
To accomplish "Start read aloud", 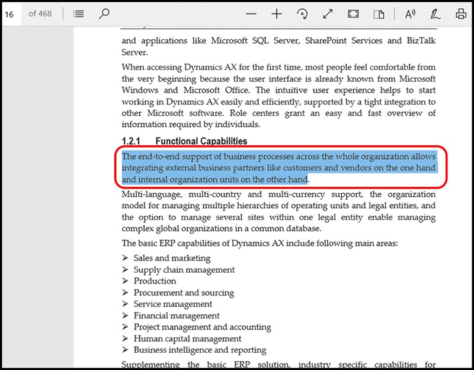I will click(x=410, y=14).
